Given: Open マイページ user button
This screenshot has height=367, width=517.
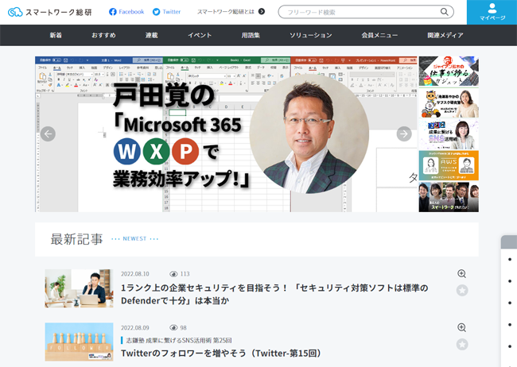Looking at the screenshot, I should click(492, 12).
